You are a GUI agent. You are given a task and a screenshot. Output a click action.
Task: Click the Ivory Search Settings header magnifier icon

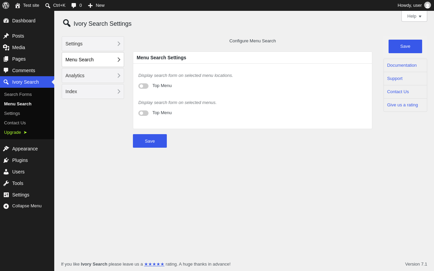[x=67, y=23]
